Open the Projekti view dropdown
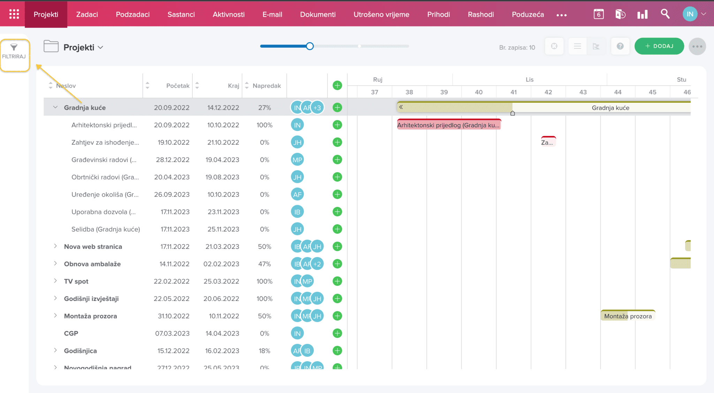This screenshot has width=714, height=393. [100, 47]
